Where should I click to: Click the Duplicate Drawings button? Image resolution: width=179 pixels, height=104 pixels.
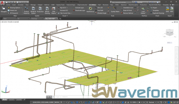(x=157, y=13)
